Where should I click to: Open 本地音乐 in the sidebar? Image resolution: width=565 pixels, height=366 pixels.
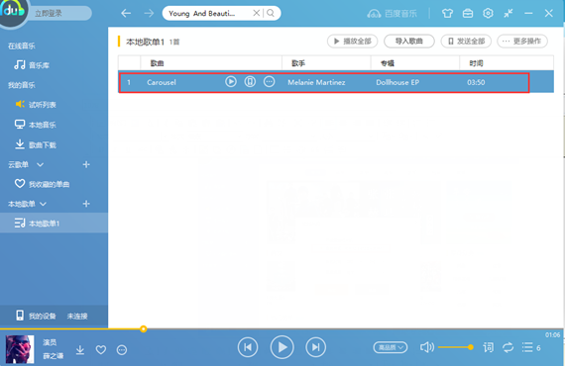coord(36,125)
